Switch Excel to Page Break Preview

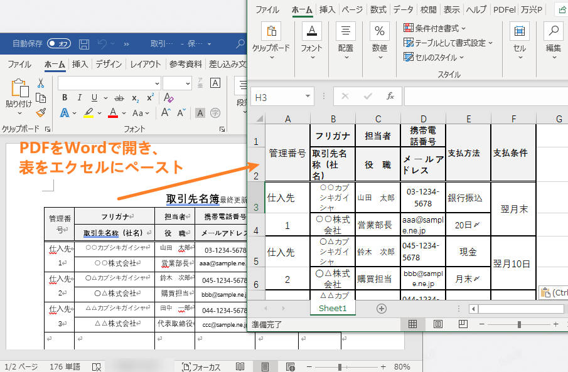click(463, 324)
